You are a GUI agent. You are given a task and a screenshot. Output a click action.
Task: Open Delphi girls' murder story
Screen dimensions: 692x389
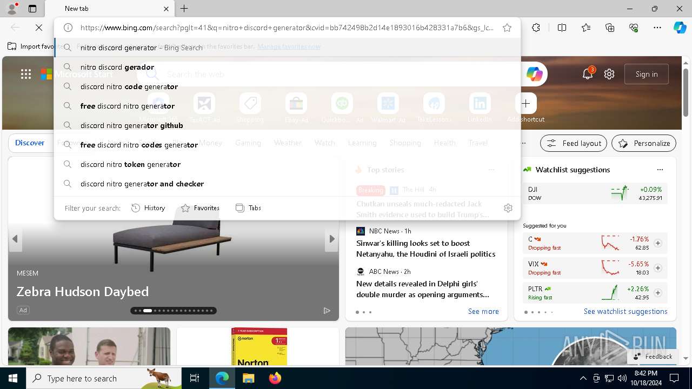pos(423,289)
